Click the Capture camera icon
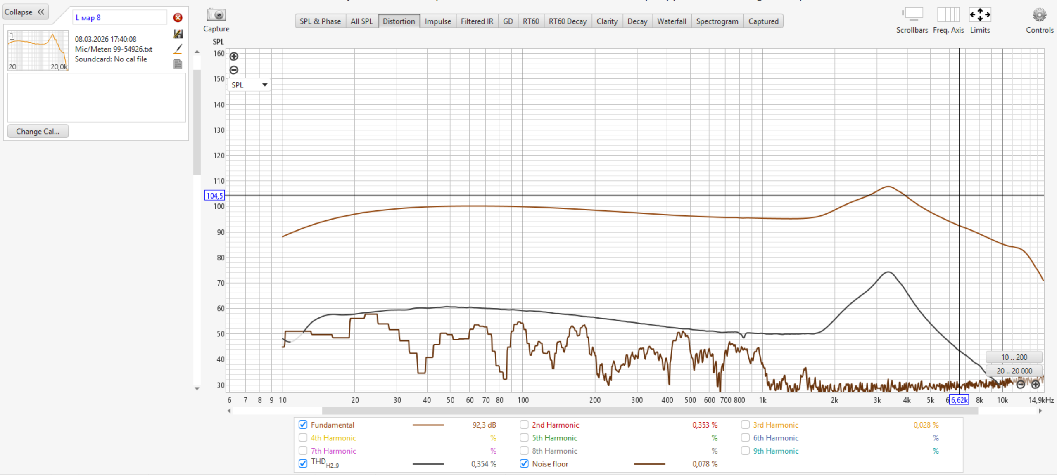1057x475 pixels. (x=216, y=15)
